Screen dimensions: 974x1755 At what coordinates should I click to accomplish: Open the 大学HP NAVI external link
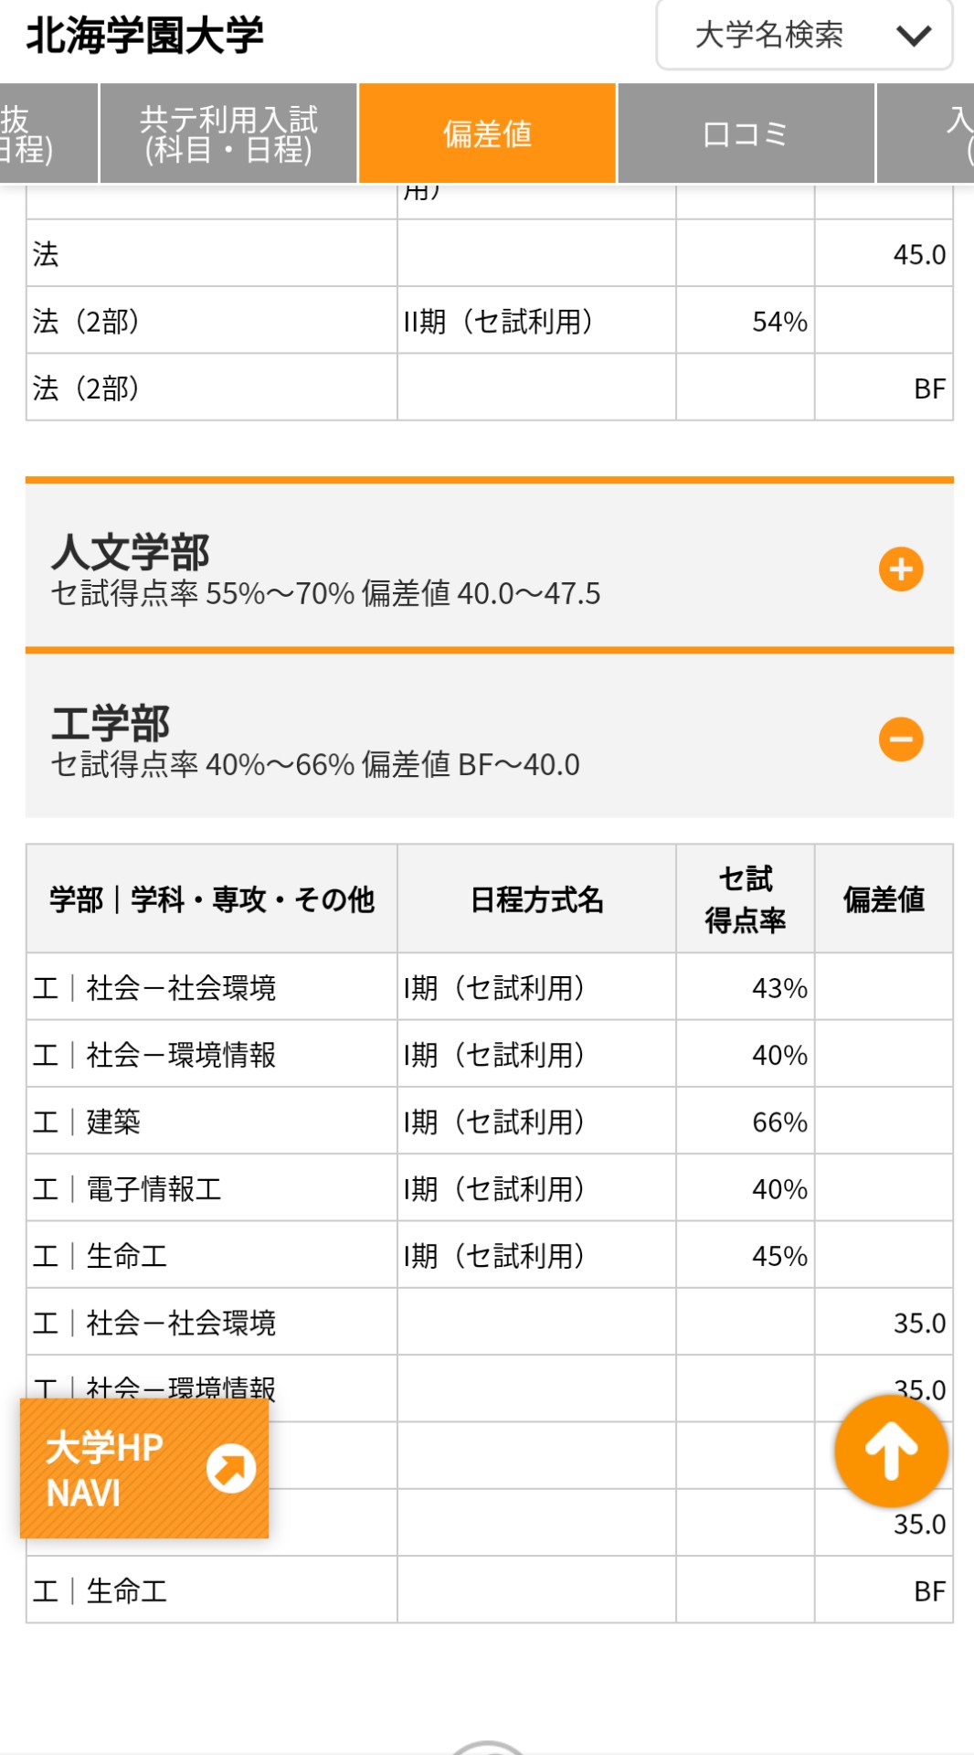tap(143, 1469)
